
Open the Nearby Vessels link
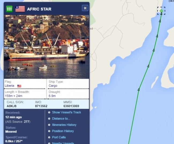tap(63, 143)
